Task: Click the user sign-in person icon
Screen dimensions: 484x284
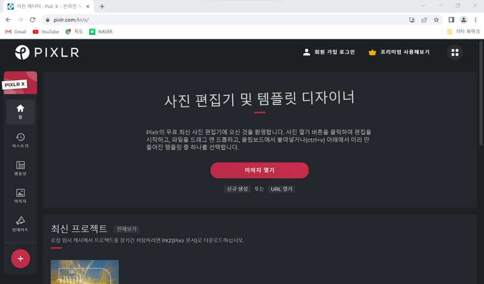Action: coord(306,52)
